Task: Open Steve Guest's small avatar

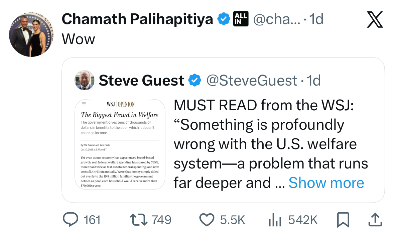Action: [84, 80]
